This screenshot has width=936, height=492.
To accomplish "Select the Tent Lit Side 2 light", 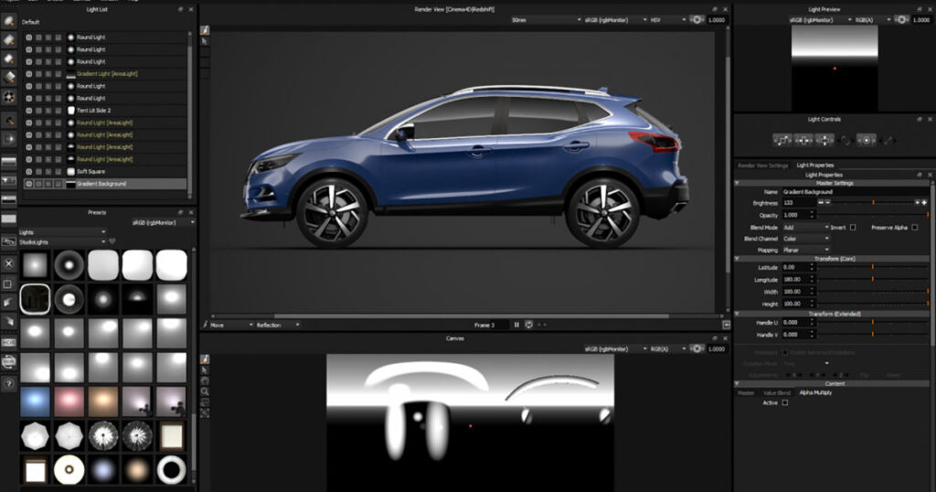I will [x=104, y=111].
